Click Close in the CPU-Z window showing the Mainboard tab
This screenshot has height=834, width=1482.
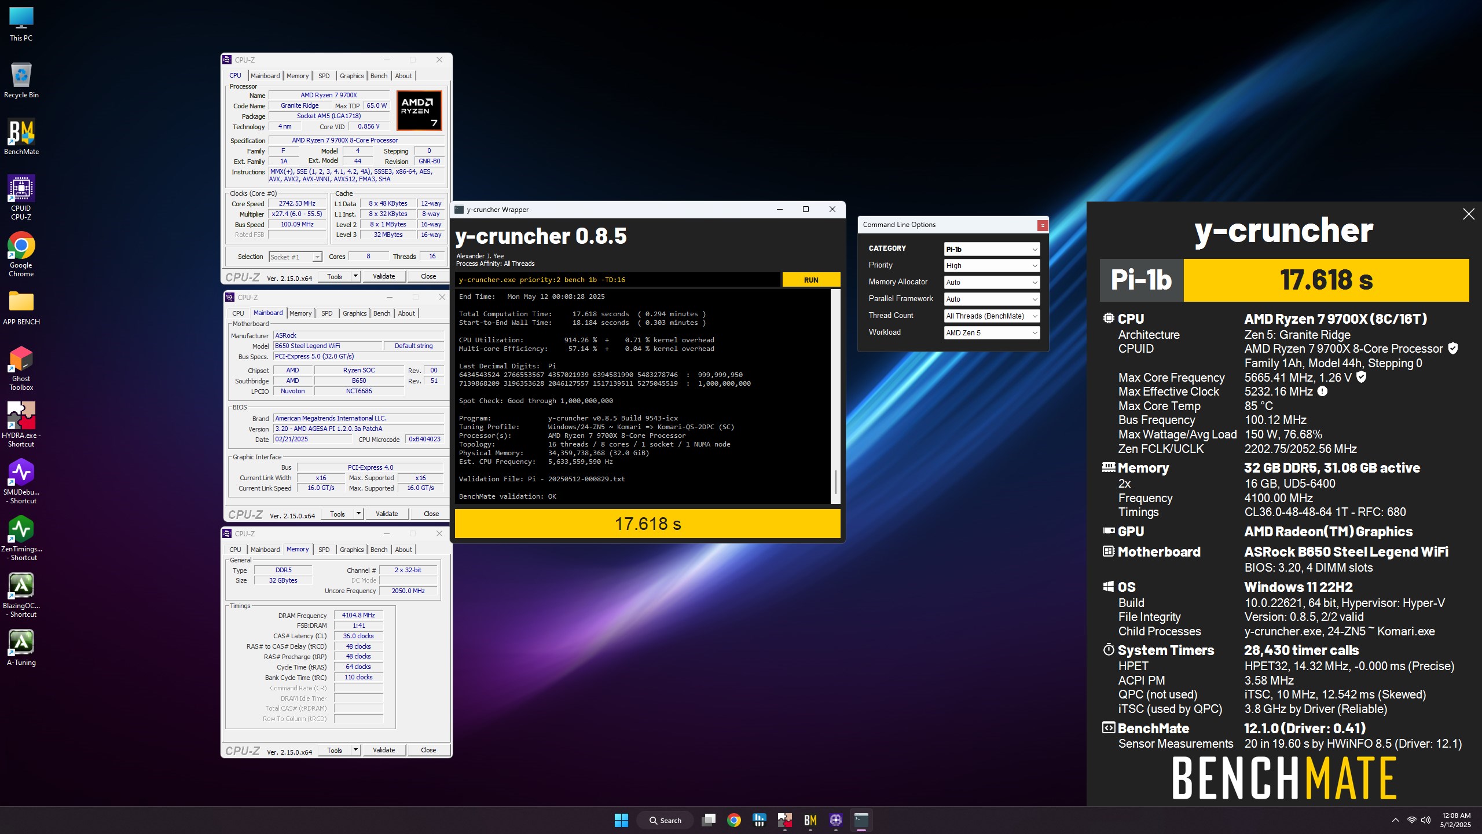click(x=431, y=514)
